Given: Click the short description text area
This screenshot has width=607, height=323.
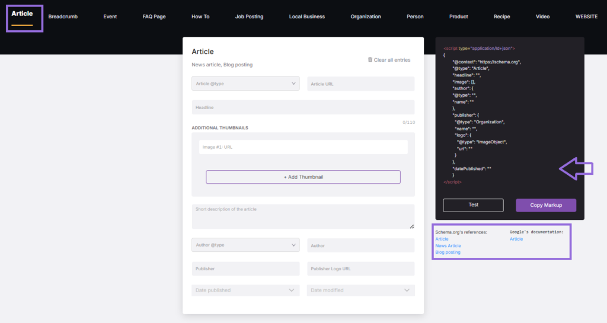Looking at the screenshot, I should 303,216.
